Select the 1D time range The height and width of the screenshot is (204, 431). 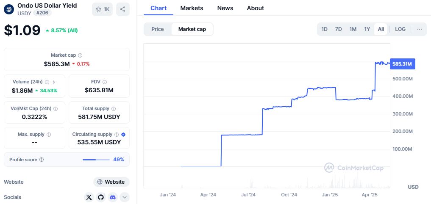click(324, 29)
